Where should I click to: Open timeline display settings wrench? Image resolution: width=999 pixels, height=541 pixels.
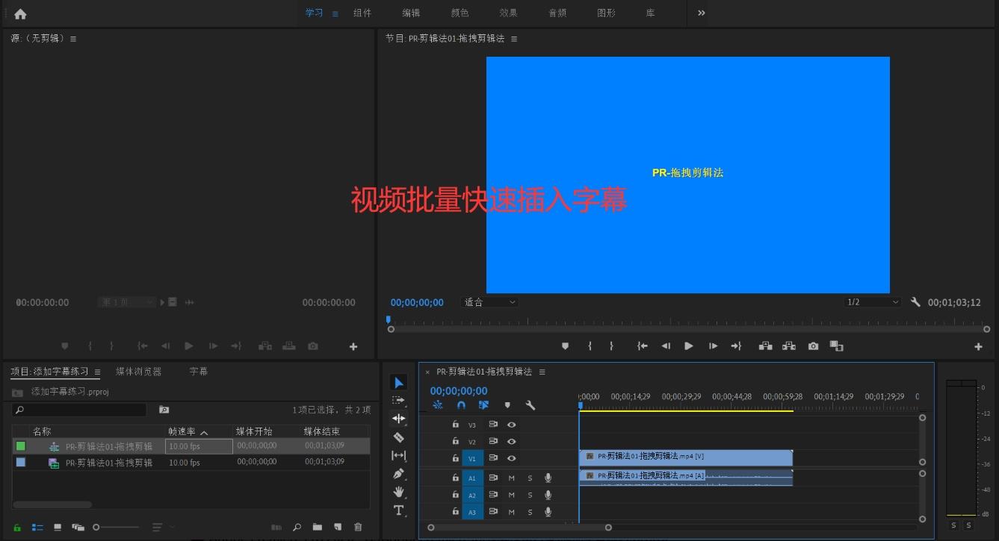tap(531, 405)
